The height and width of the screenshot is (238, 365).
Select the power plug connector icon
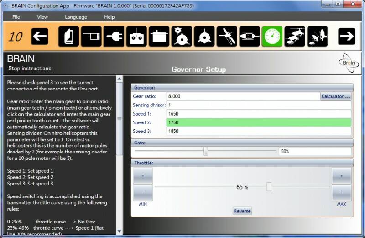[114, 37]
